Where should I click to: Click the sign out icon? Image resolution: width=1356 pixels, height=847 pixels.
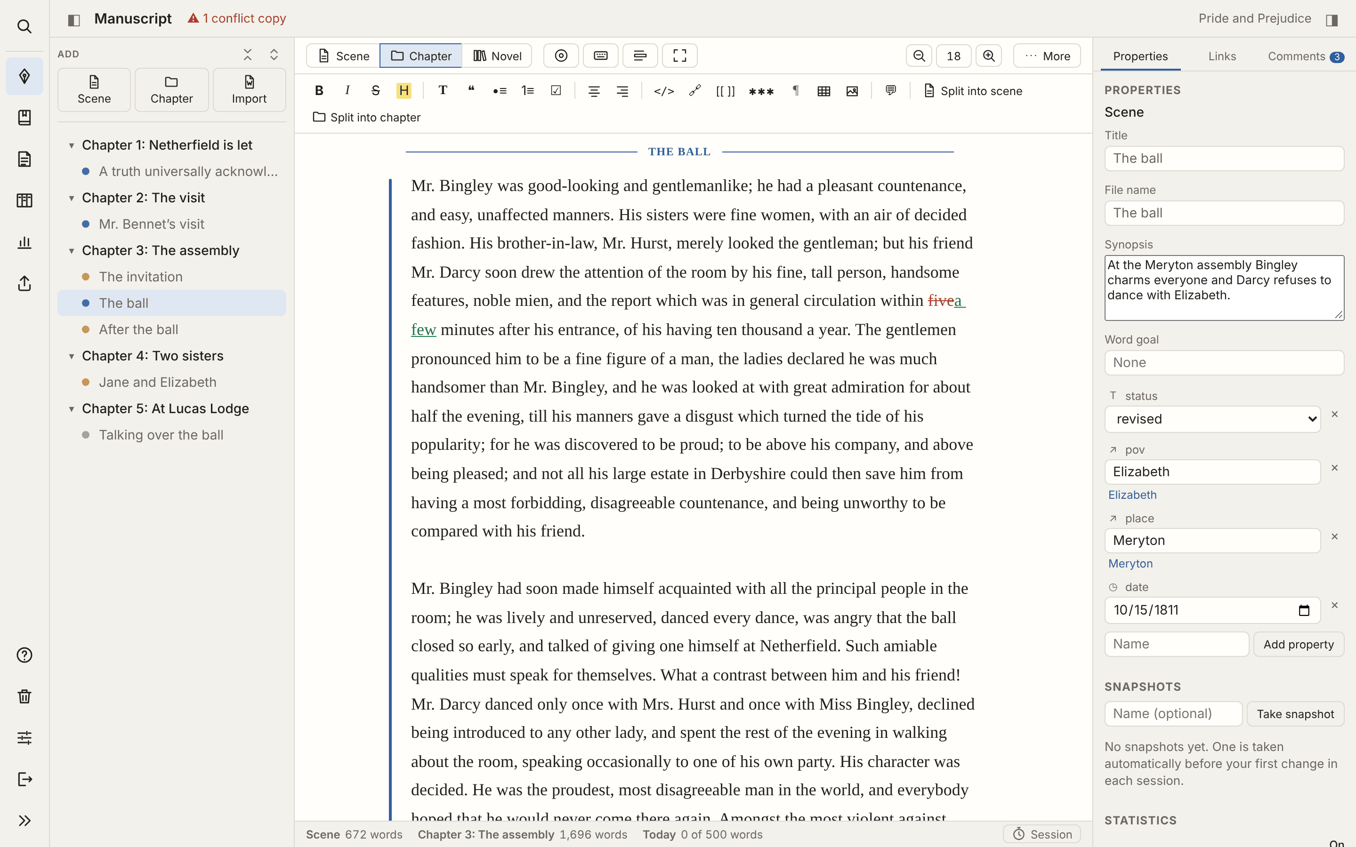pyautogui.click(x=24, y=779)
